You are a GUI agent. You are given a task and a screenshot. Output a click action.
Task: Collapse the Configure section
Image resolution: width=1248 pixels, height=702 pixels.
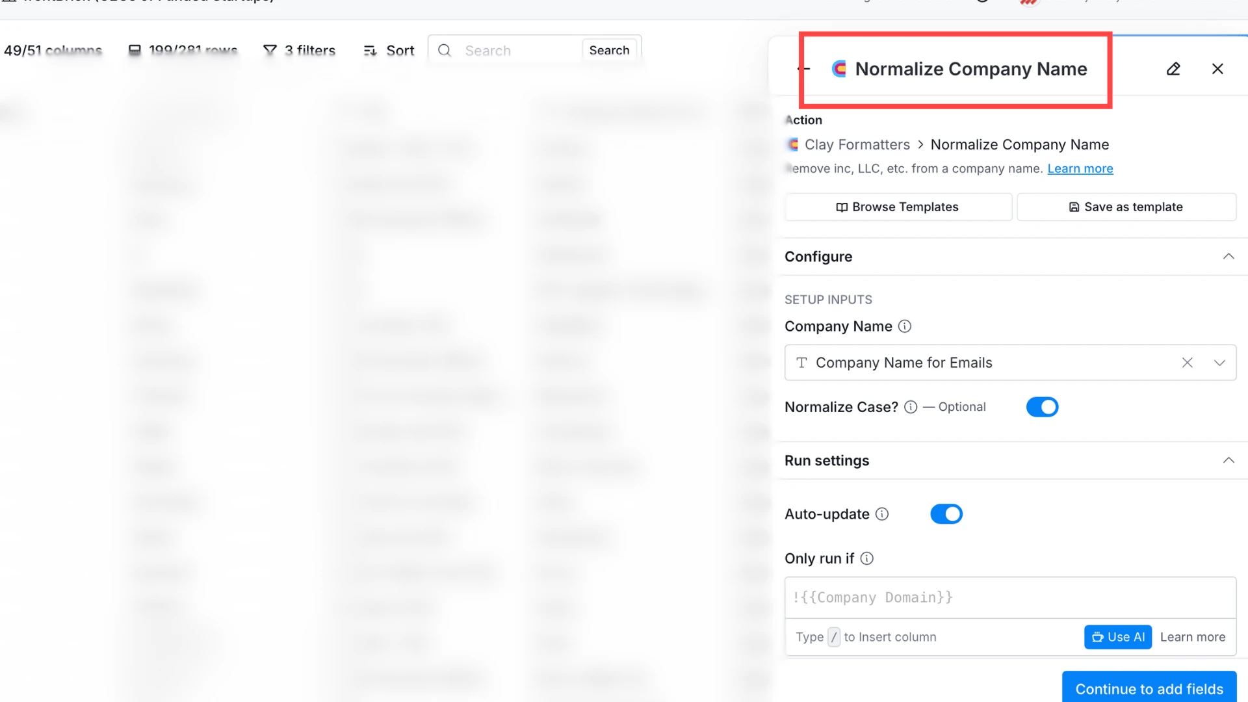(x=1228, y=256)
